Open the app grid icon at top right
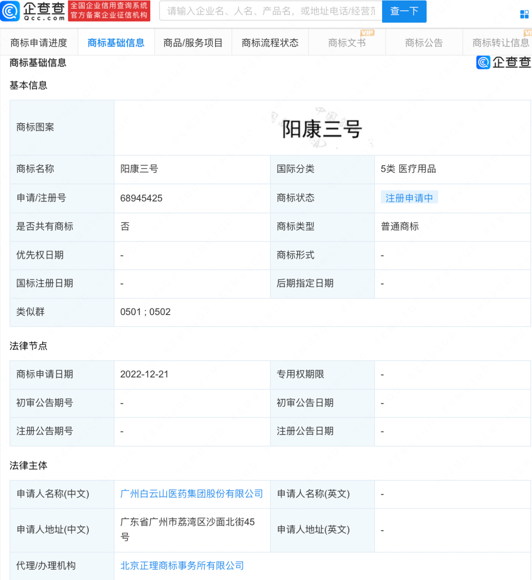This screenshot has width=532, height=580. [524, 15]
